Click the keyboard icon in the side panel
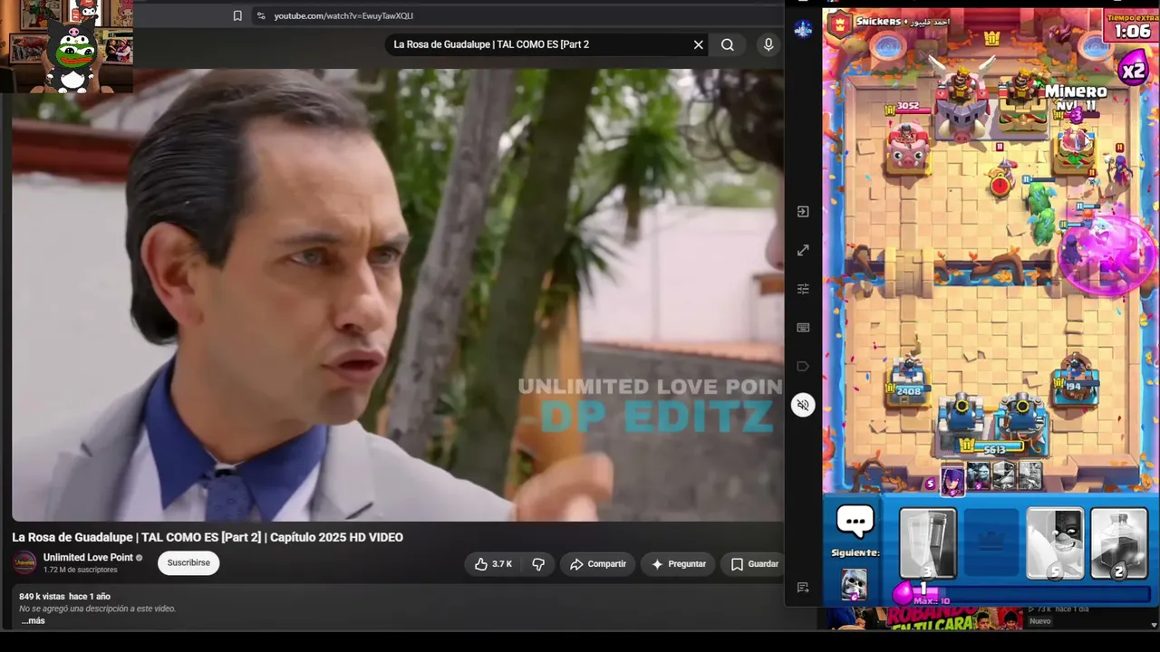1160x652 pixels. (803, 327)
